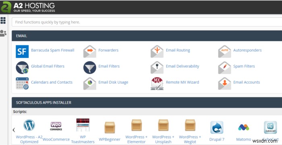The height and width of the screenshot is (145, 282).
Task: Click the WordPress + Unsplash box icon
Action: click(163, 125)
